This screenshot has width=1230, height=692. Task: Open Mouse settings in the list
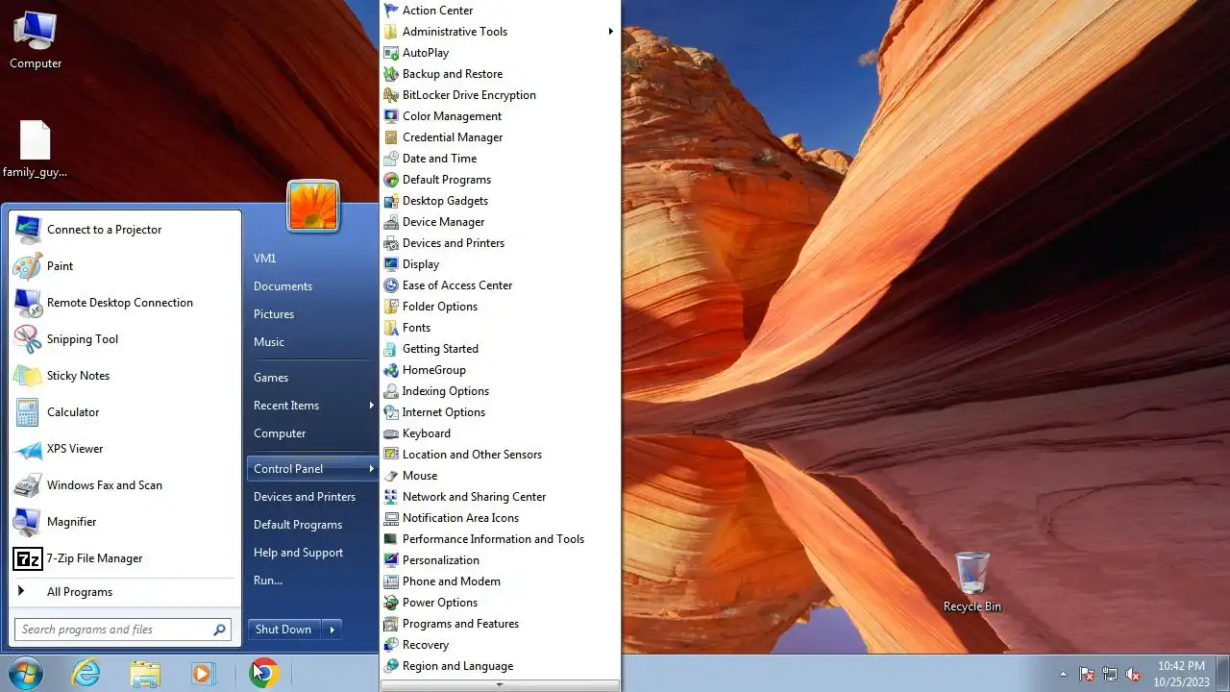coord(500,476)
